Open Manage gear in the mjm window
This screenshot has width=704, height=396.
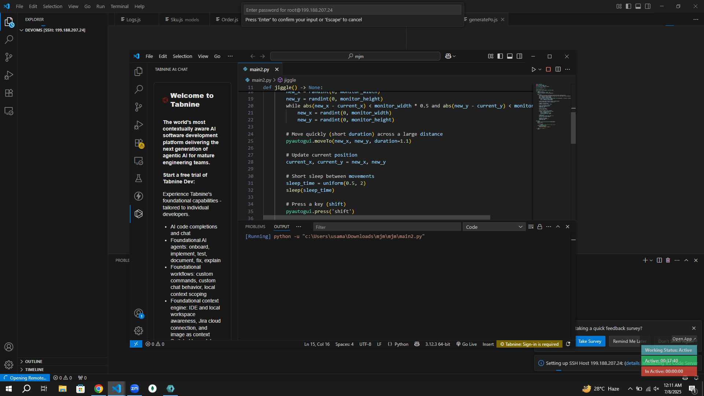tap(139, 331)
